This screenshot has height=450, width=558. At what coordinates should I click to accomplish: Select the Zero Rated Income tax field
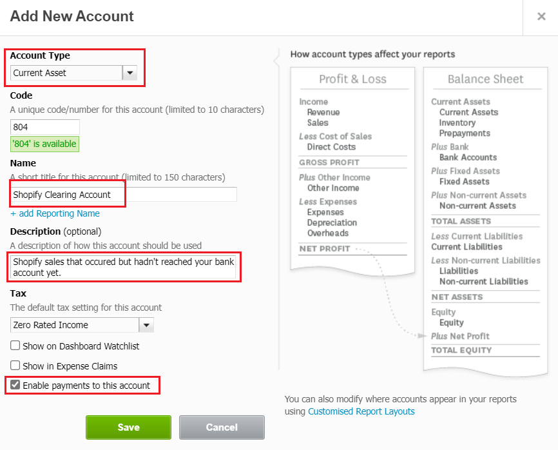pyautogui.click(x=71, y=325)
